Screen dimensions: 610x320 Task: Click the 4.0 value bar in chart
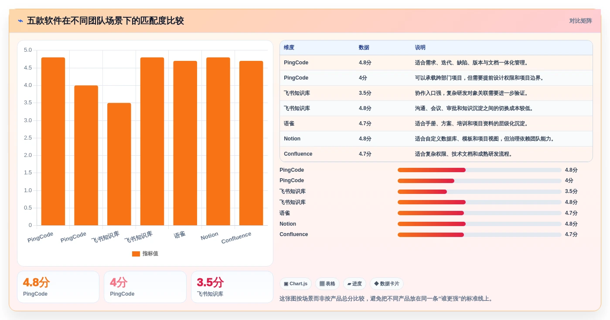pos(86,155)
